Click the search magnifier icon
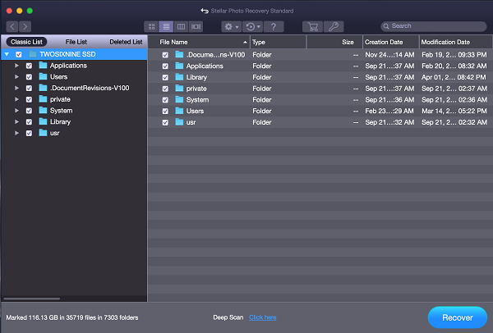Image resolution: width=493 pixels, height=333 pixels. coord(386,26)
